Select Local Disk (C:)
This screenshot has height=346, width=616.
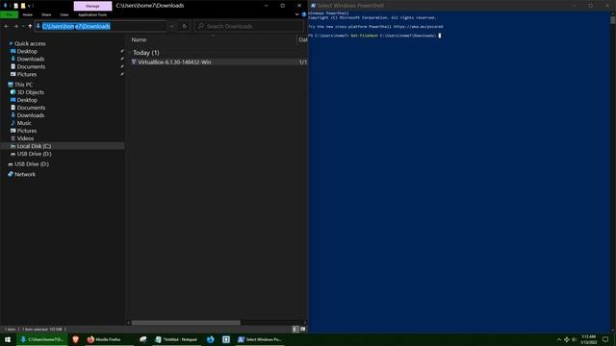pos(34,146)
